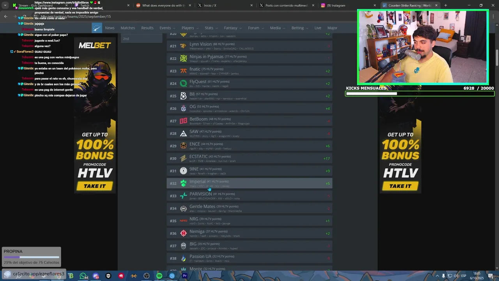This screenshot has width=499, height=281.
Task: Open Spotify from the taskbar
Action: click(159, 276)
